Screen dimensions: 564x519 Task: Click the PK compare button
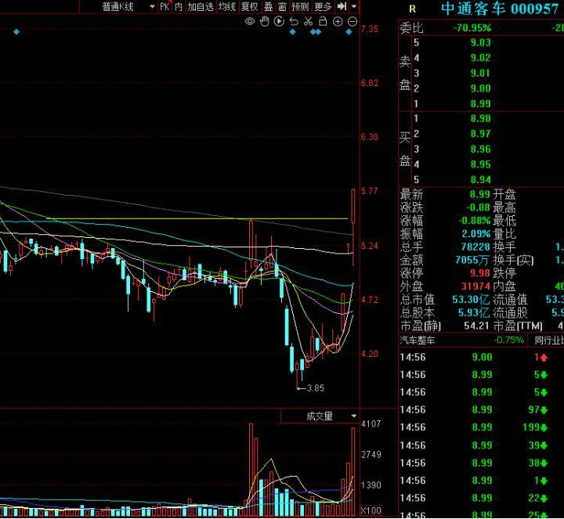pyautogui.click(x=164, y=6)
